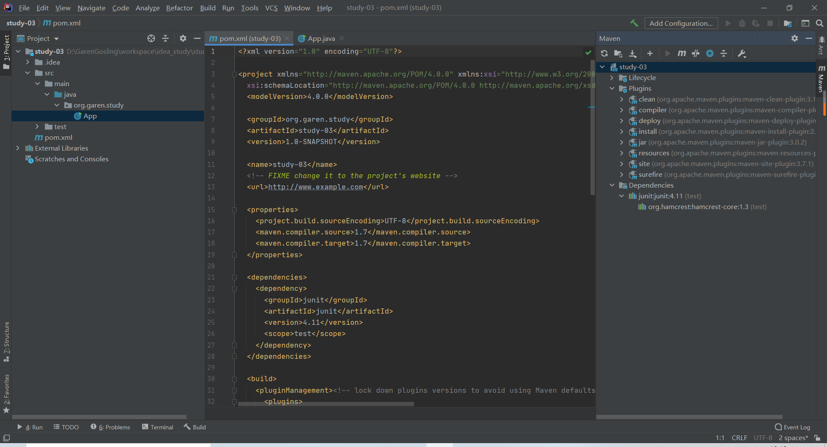This screenshot has height=447, width=827.
Task: Toggle the Structure tool window stripe
Action: (x=6, y=342)
